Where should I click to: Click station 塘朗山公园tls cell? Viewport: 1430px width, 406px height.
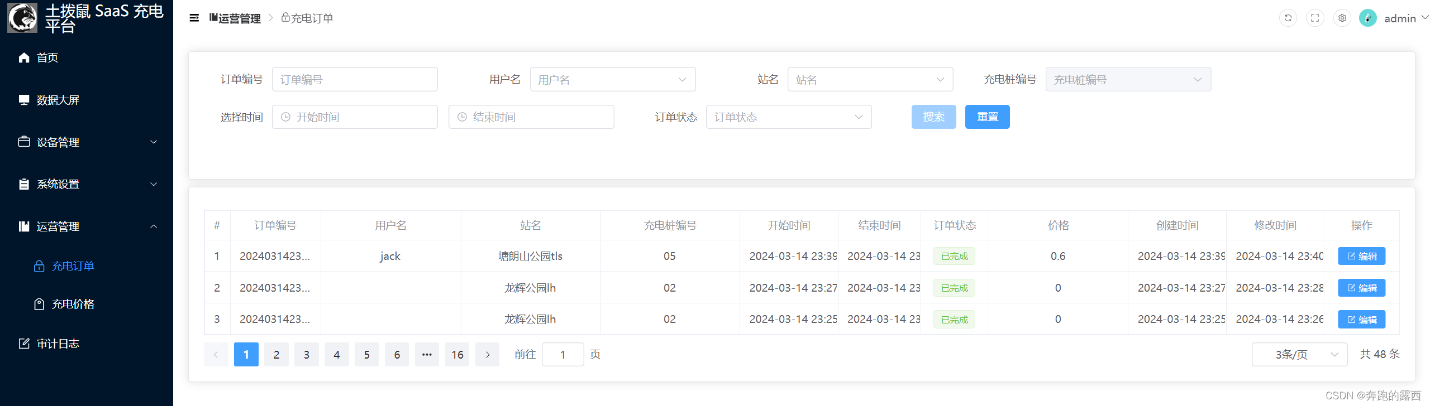point(530,256)
